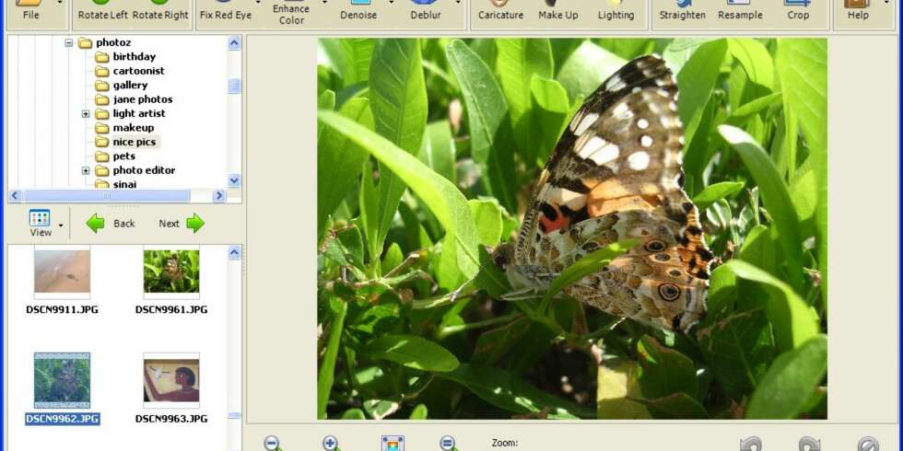Viewport: 903px width, 451px height.
Task: Click folder tree scrollbar up arrow
Action: (234, 43)
